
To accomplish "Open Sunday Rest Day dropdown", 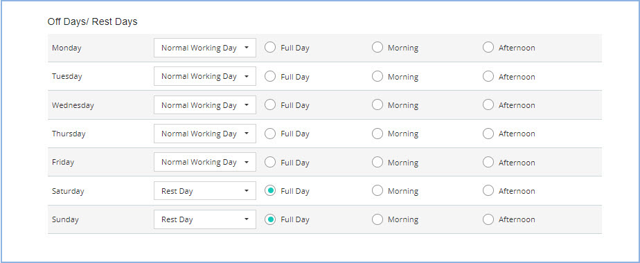I will click(x=205, y=219).
